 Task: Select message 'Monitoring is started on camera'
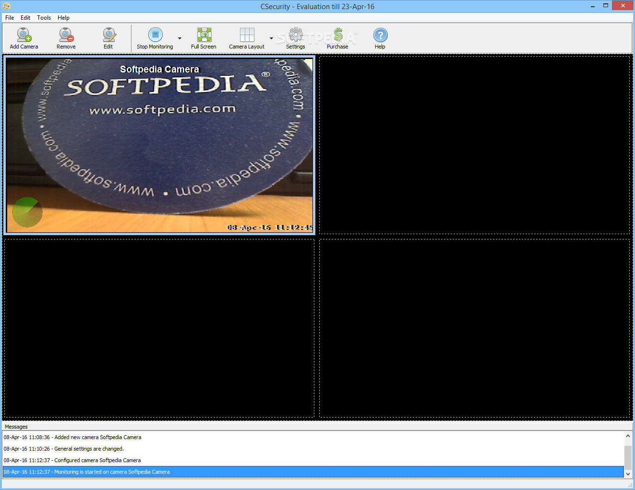313,472
